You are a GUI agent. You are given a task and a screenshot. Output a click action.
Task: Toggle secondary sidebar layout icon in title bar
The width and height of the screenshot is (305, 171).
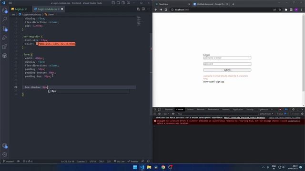pos(123,3)
